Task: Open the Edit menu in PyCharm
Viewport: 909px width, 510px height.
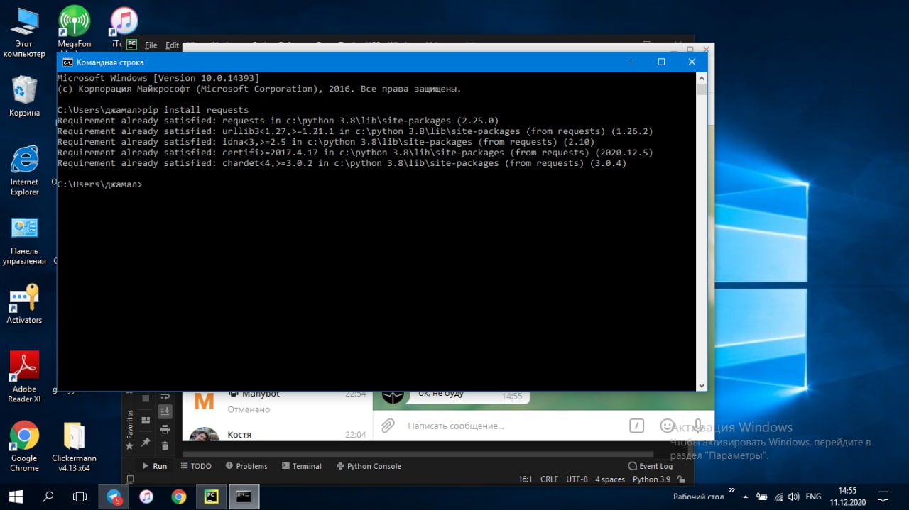Action: tap(172, 45)
